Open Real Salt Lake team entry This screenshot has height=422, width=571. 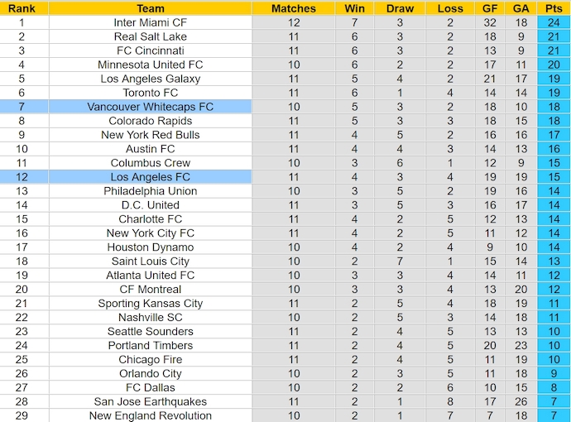(x=150, y=36)
